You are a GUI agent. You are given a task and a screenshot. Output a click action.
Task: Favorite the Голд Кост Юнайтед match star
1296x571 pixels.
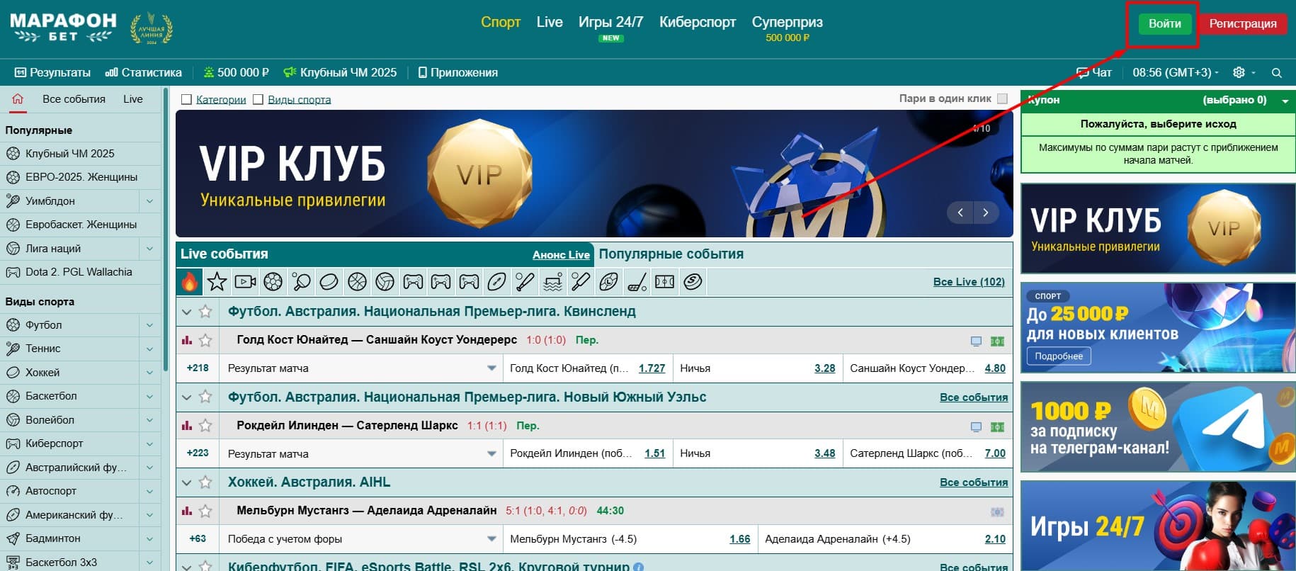pos(205,340)
